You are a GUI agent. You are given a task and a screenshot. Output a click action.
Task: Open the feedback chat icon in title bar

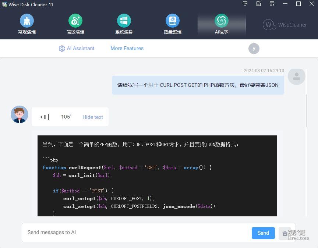[245, 4]
